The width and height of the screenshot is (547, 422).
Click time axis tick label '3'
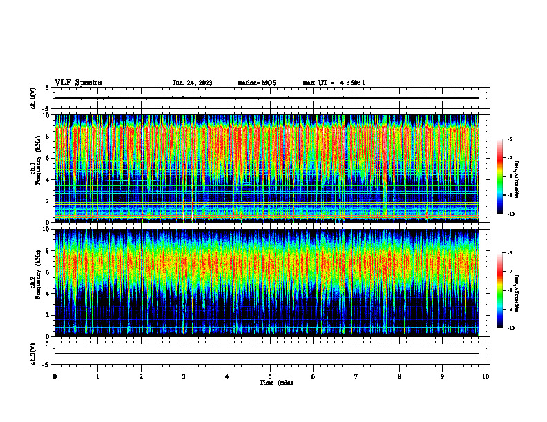pyautogui.click(x=184, y=376)
